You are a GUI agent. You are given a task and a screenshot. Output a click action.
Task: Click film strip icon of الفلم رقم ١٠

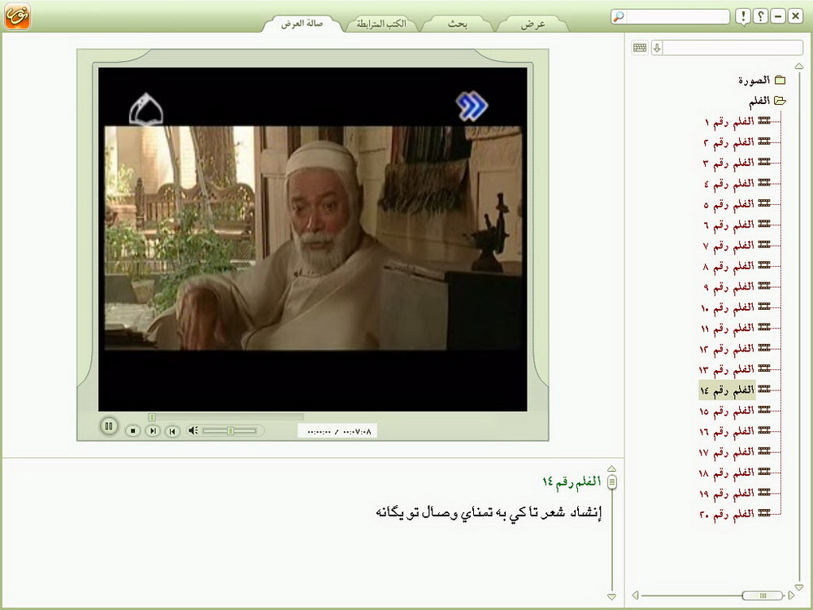(763, 306)
